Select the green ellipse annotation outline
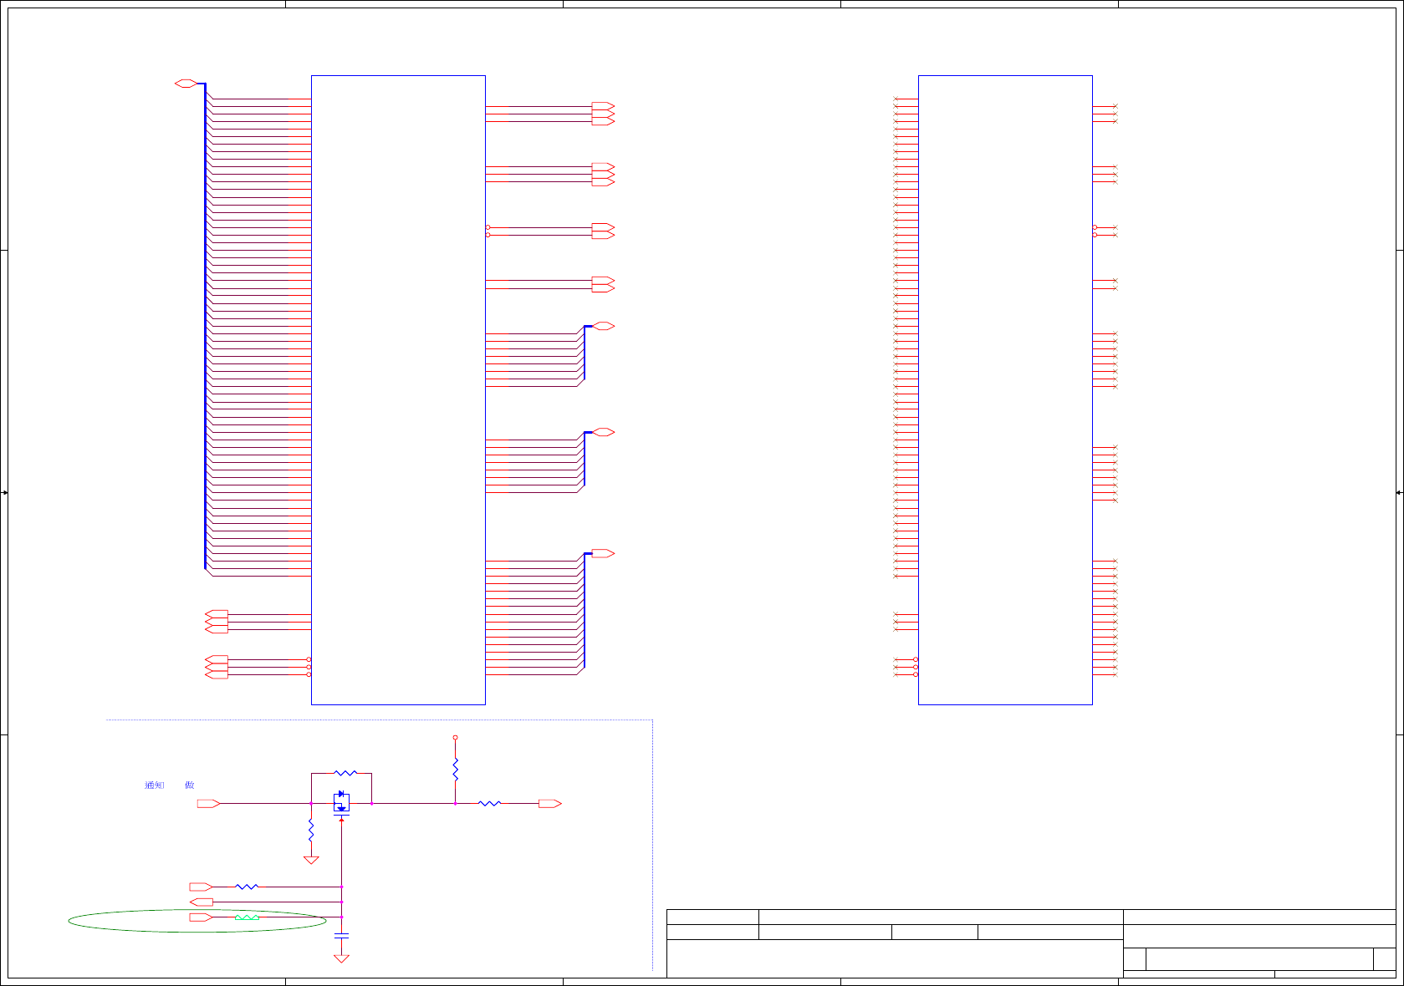The height and width of the screenshot is (986, 1404). (x=197, y=921)
